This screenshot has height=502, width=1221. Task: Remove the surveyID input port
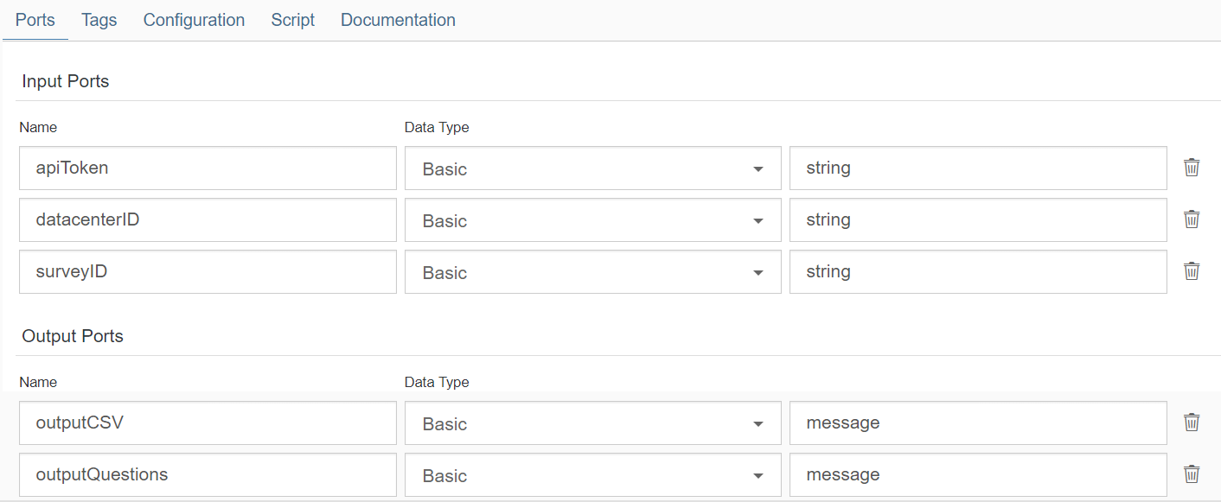pyautogui.click(x=1192, y=271)
